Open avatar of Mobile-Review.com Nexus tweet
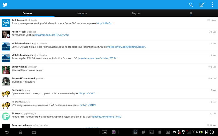 (6, 46)
